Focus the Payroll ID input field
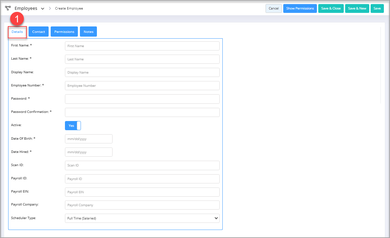 (142, 179)
